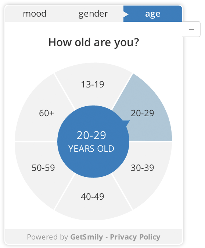Image resolution: width=205 pixels, height=248 pixels.
Task: Choose the 13-19 age segment
Action: 93,84
